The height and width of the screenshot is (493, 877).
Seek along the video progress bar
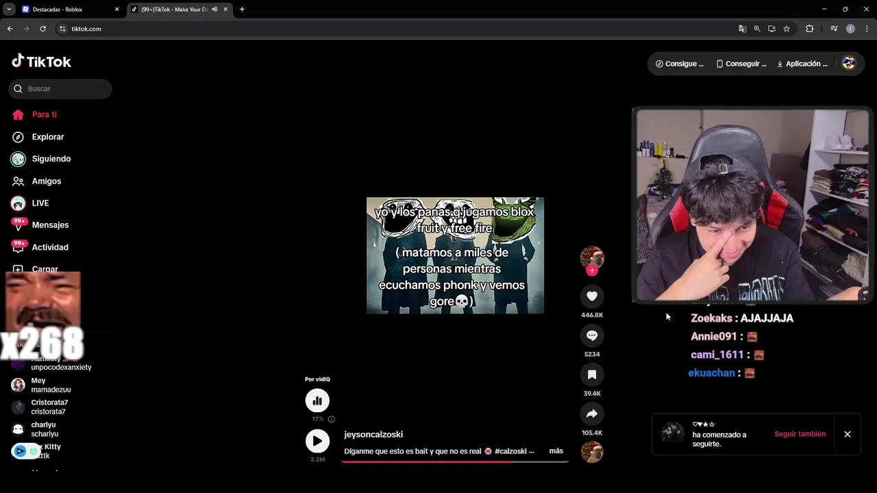pos(455,462)
